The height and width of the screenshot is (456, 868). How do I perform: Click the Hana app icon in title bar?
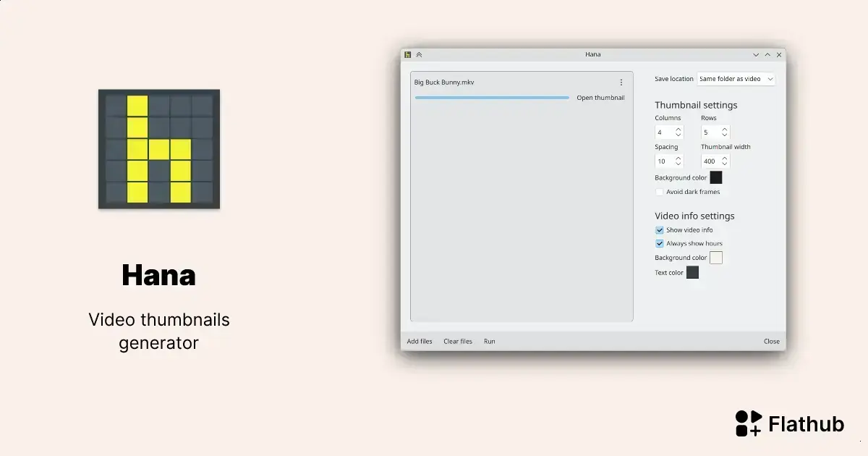tap(408, 54)
